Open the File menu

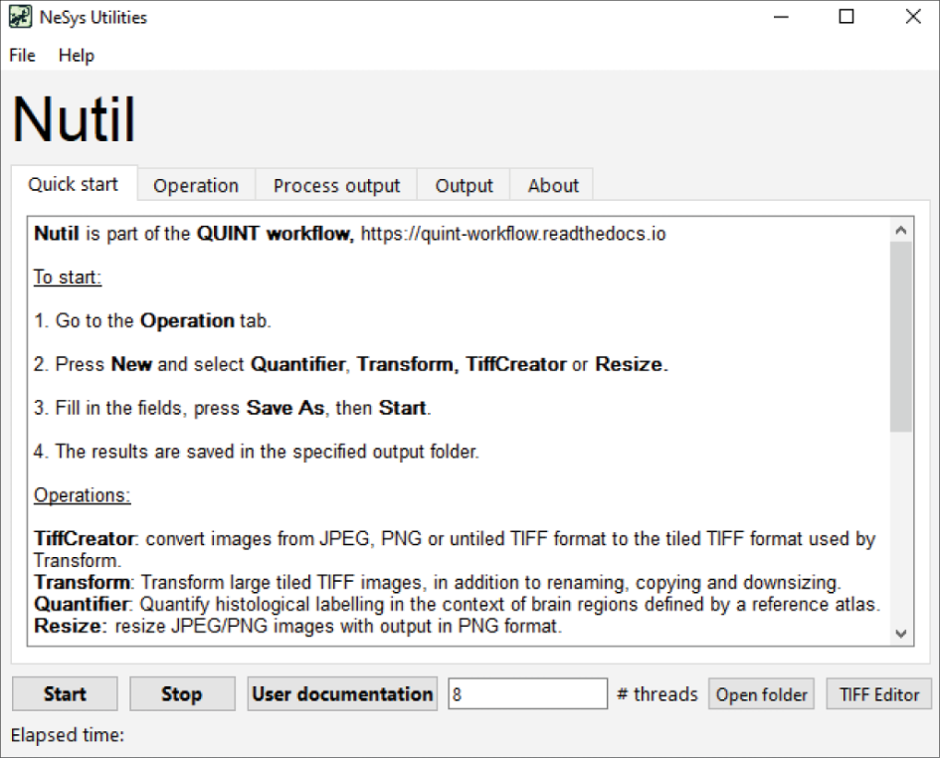click(22, 56)
